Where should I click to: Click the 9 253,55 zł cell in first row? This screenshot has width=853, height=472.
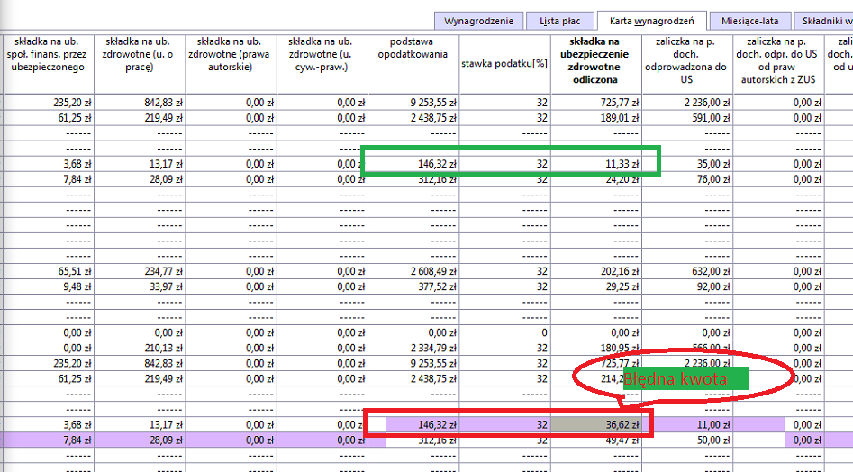pyautogui.click(x=413, y=102)
